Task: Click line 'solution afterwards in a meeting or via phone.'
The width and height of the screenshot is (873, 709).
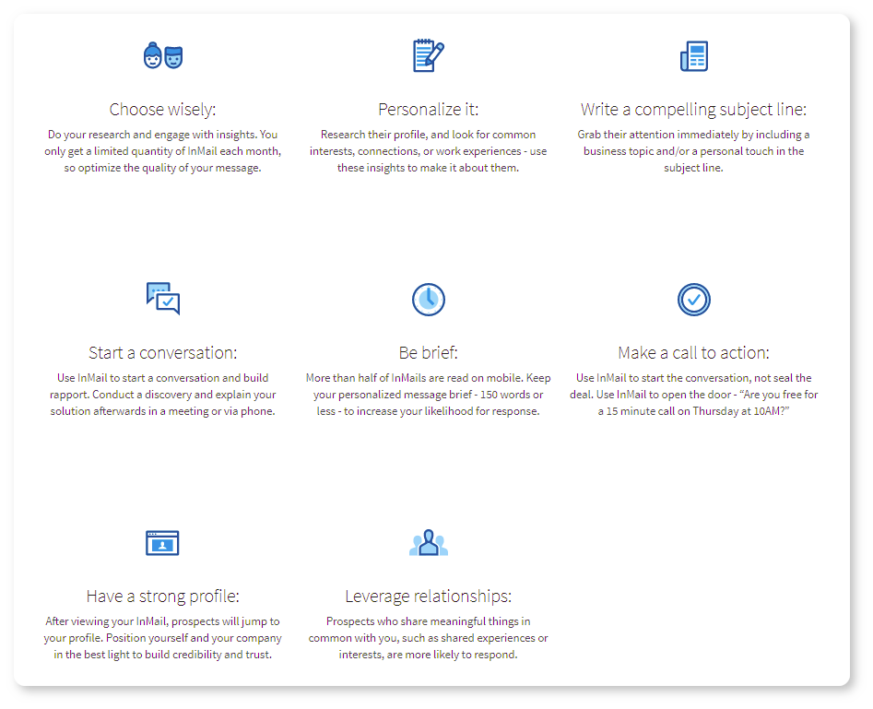Action: [x=162, y=411]
